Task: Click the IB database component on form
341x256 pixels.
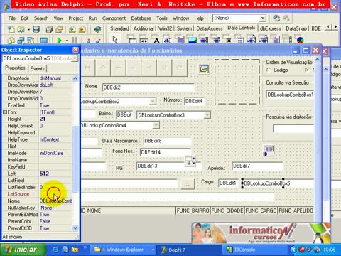Action: coord(269,151)
